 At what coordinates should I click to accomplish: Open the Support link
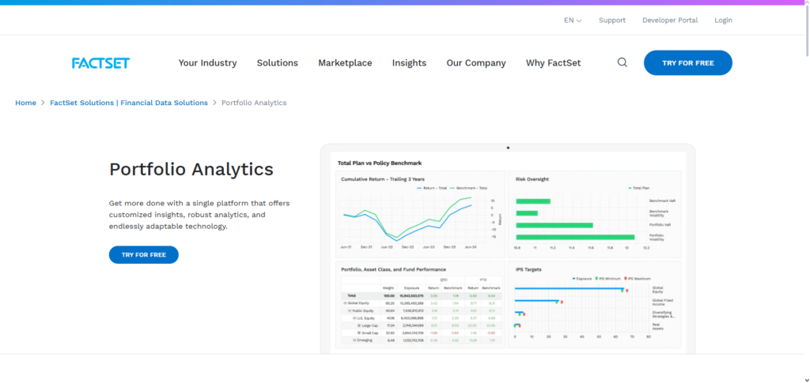coord(612,21)
